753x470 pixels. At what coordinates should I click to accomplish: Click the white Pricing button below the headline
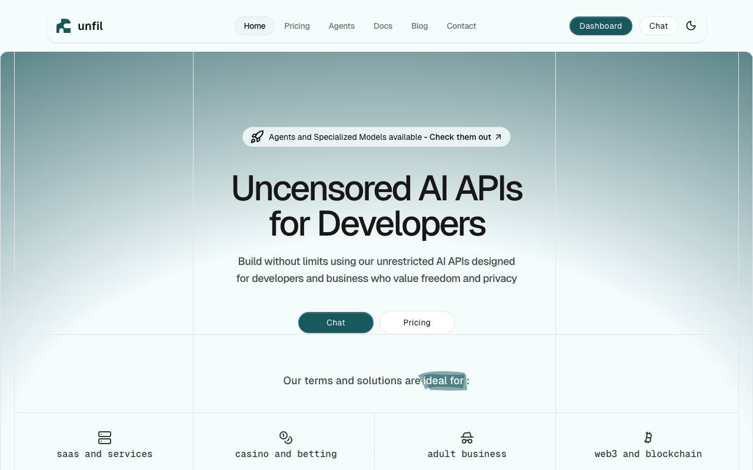tap(417, 323)
